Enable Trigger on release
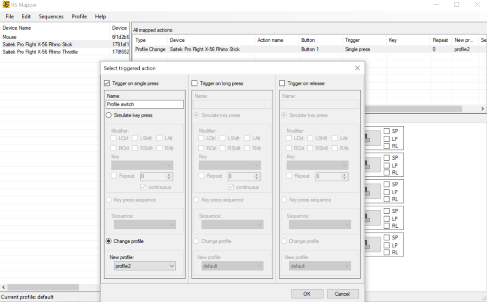Image resolution: width=487 pixels, height=302 pixels. (x=282, y=84)
